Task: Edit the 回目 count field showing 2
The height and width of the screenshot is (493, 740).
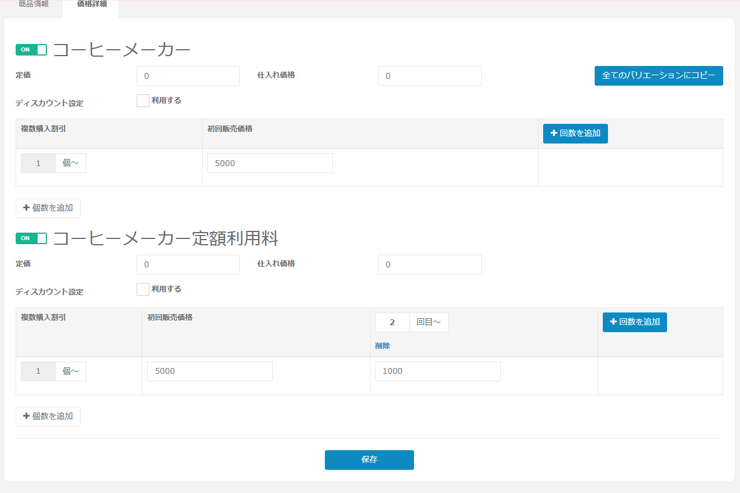Action: coord(393,322)
